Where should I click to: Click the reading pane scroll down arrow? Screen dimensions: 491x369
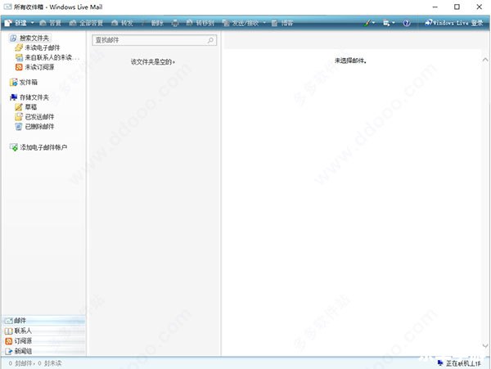[485, 345]
